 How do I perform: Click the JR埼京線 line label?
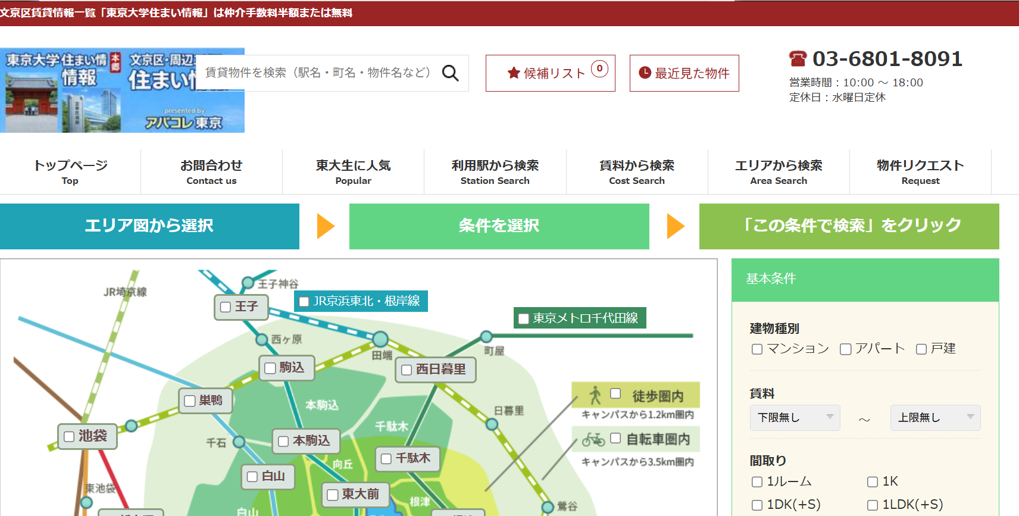pos(125,292)
